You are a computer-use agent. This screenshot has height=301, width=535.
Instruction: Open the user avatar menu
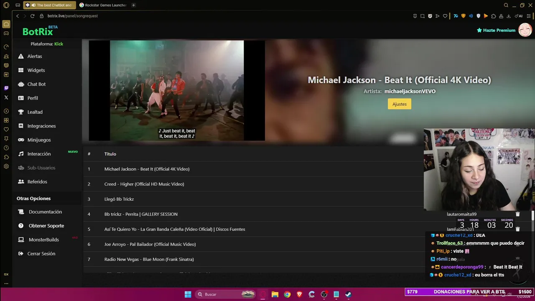(525, 30)
